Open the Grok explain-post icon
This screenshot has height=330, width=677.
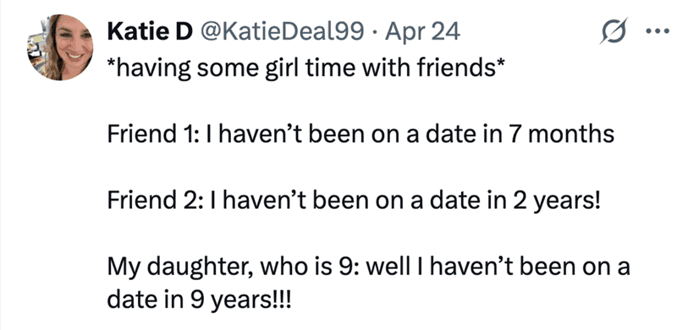click(x=613, y=31)
